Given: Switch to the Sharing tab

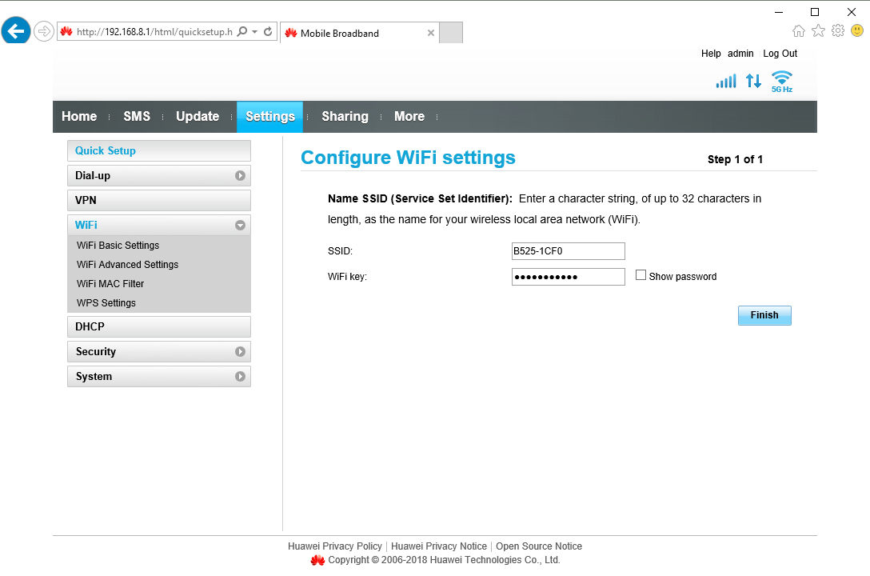Looking at the screenshot, I should coord(345,116).
